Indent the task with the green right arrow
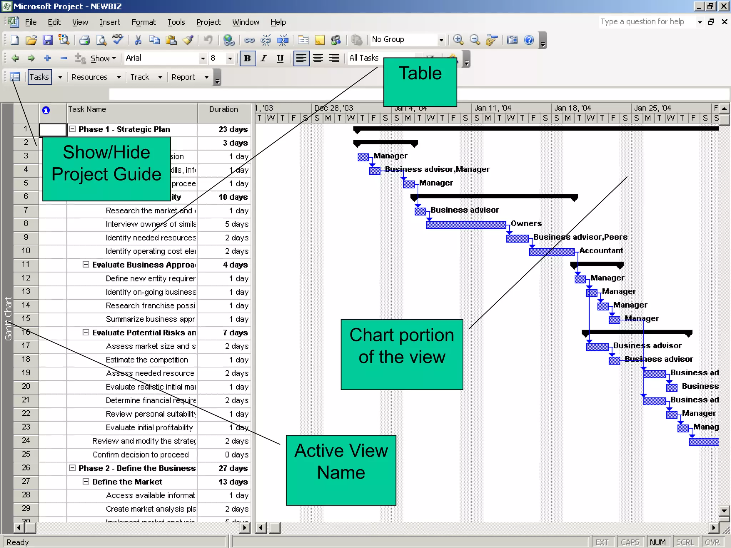This screenshot has height=548, width=731. click(x=31, y=58)
